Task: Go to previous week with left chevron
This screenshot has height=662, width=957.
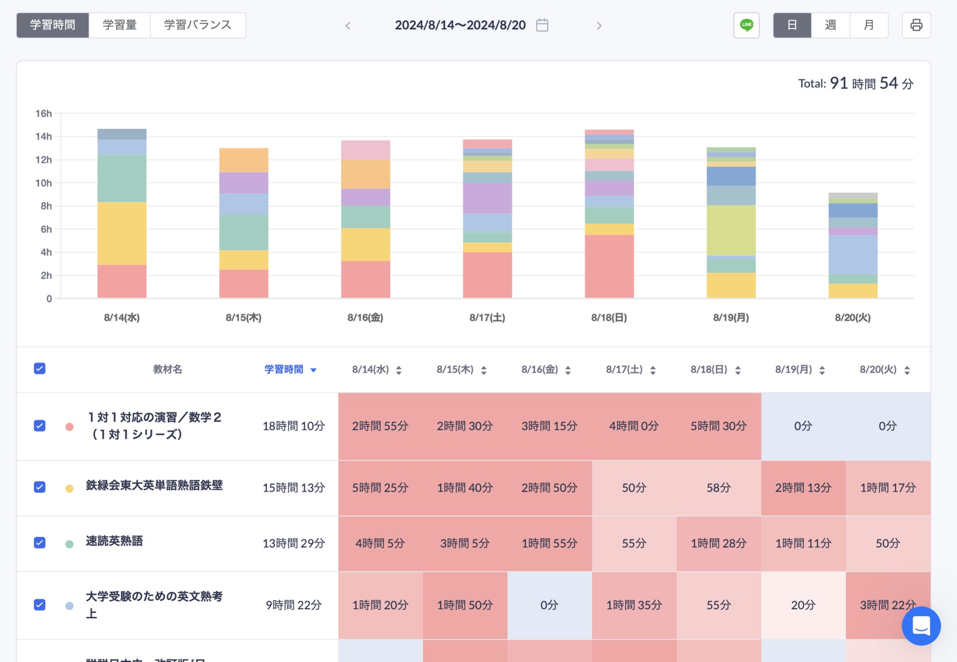Action: tap(348, 26)
